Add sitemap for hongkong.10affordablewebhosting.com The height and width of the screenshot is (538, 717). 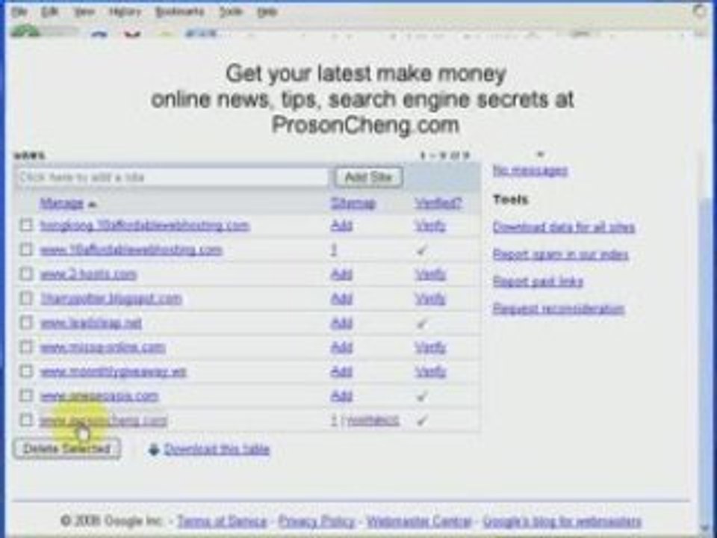[341, 225]
